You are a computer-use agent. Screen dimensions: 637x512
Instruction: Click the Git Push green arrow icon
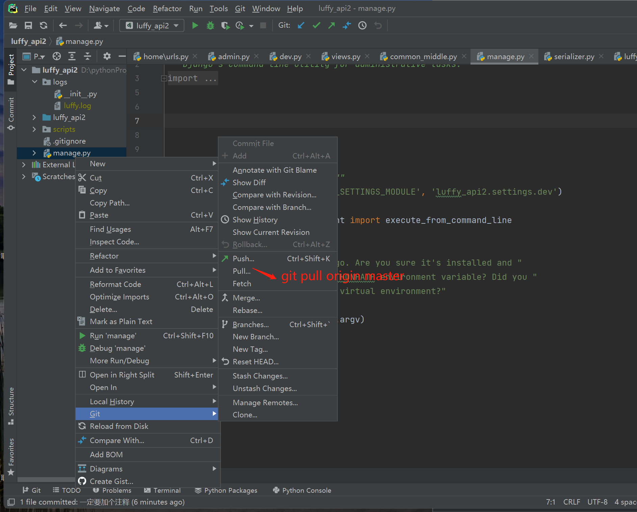[332, 26]
